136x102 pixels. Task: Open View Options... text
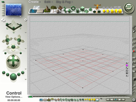[x=14, y=97]
